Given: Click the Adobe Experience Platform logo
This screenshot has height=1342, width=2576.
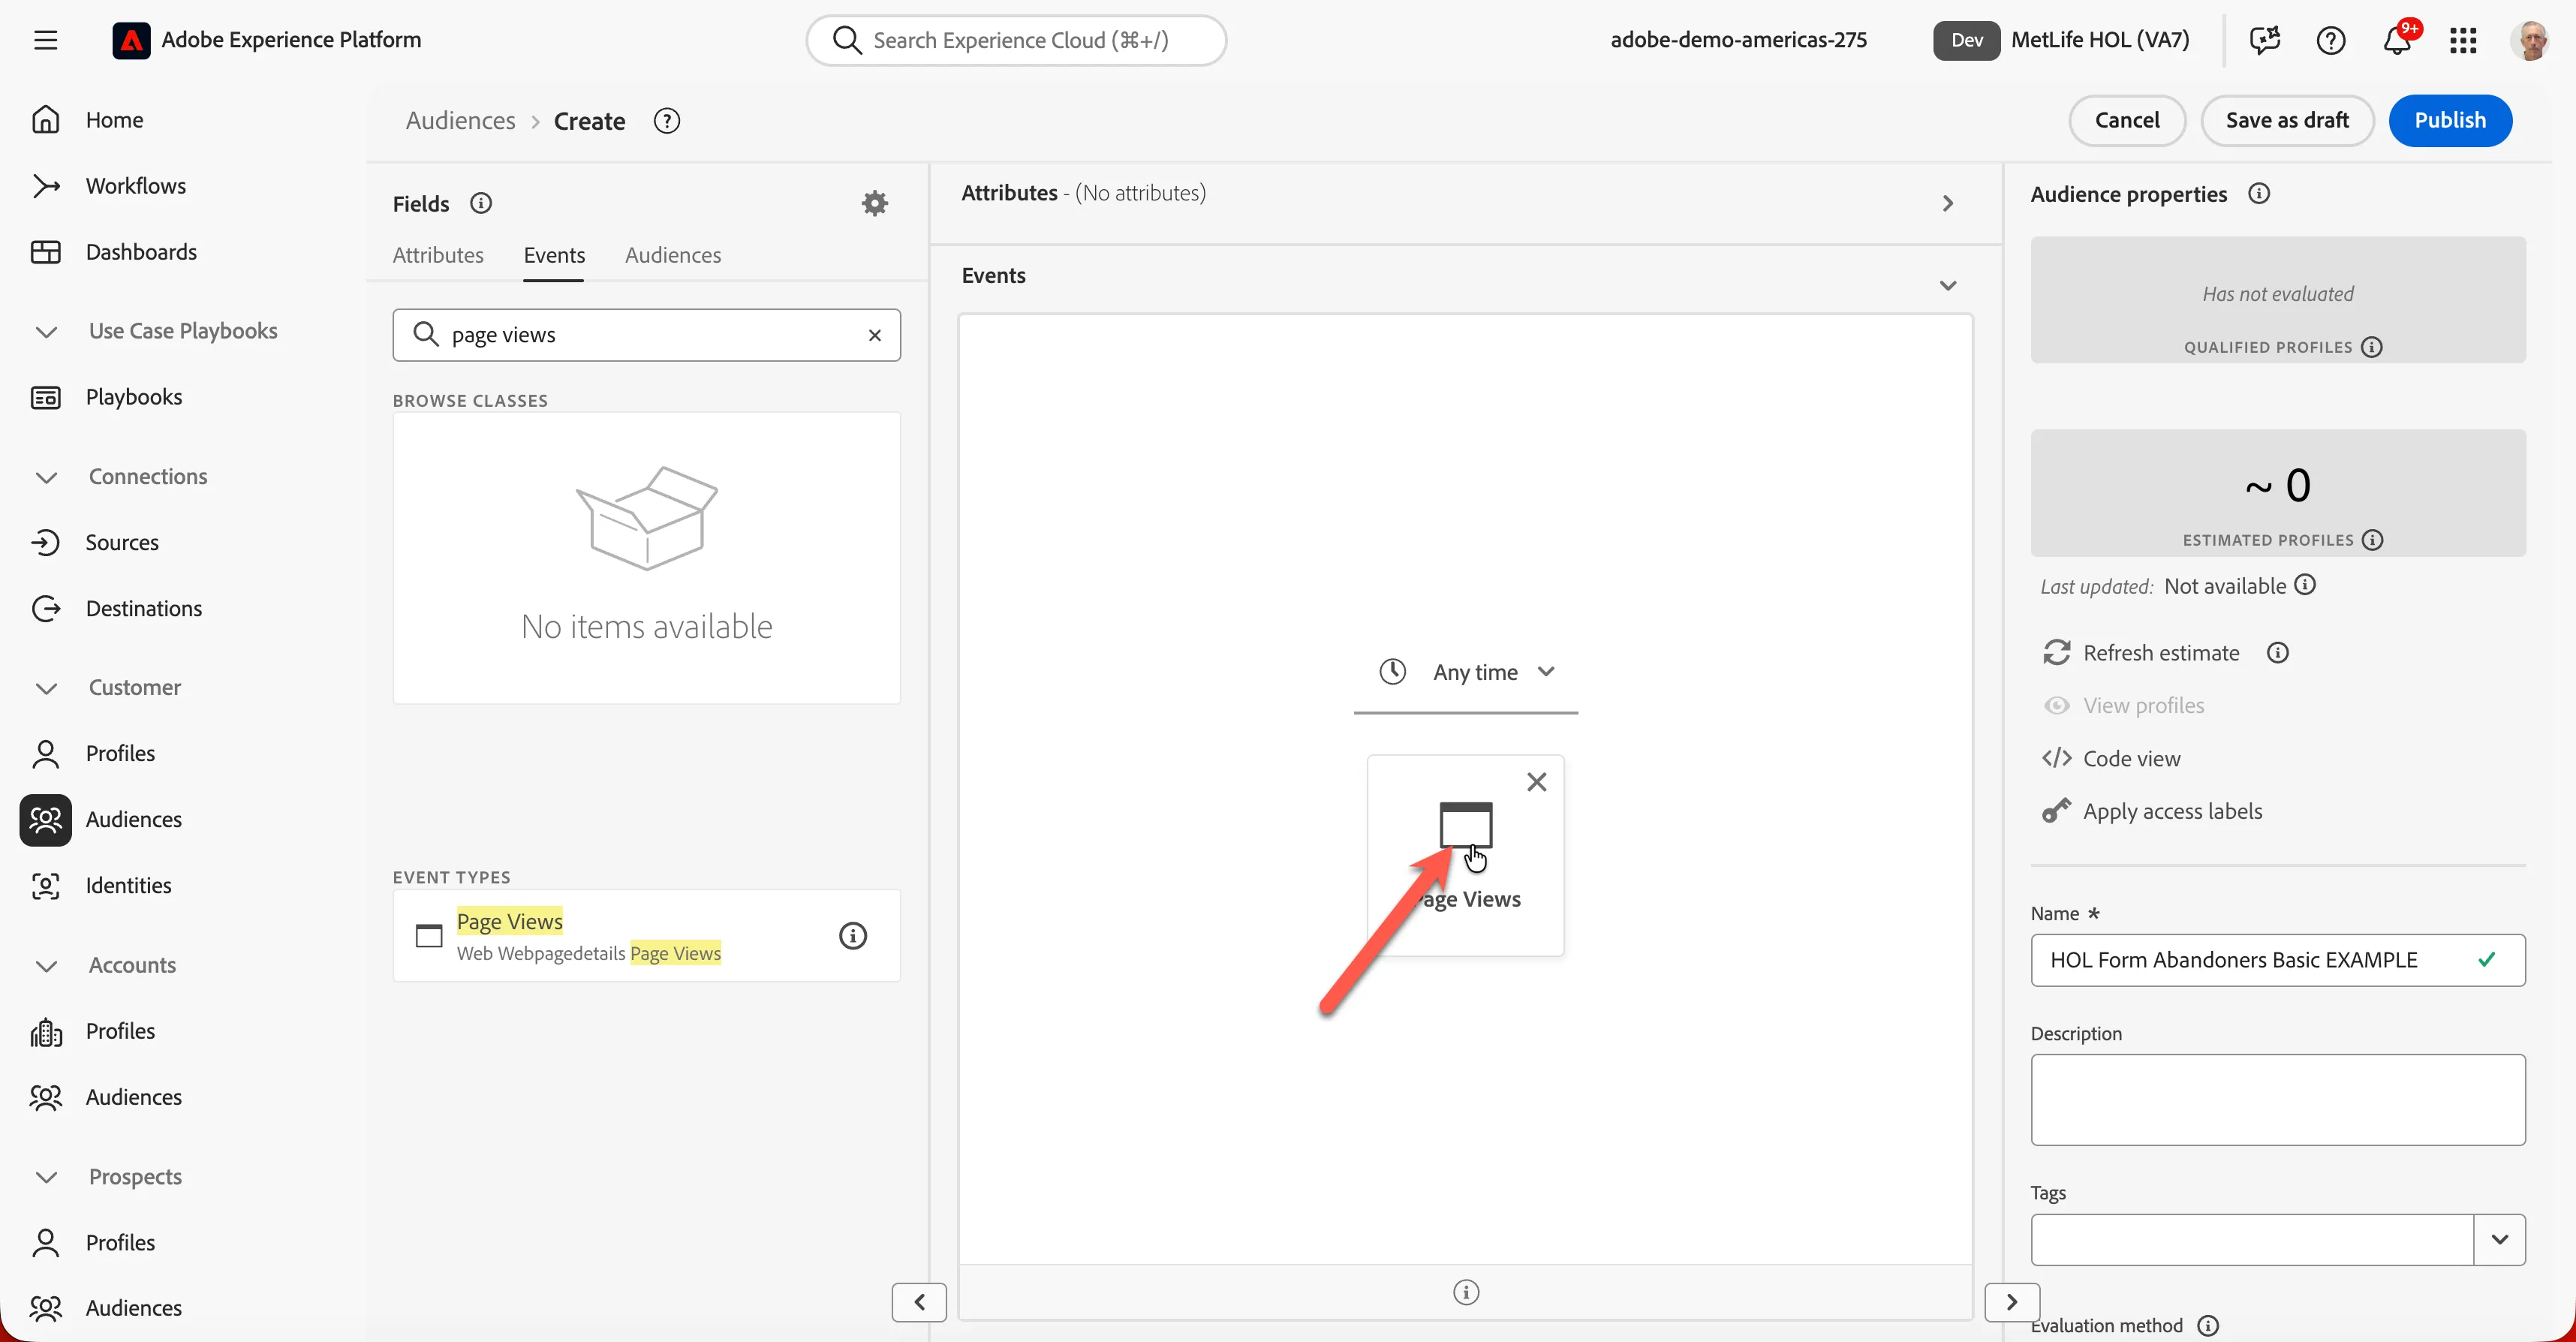Looking at the screenshot, I should point(131,40).
